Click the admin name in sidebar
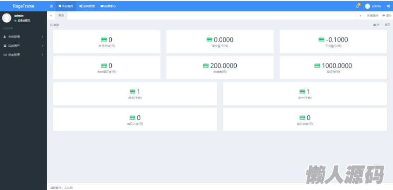This screenshot has width=393, height=190. 19,16
